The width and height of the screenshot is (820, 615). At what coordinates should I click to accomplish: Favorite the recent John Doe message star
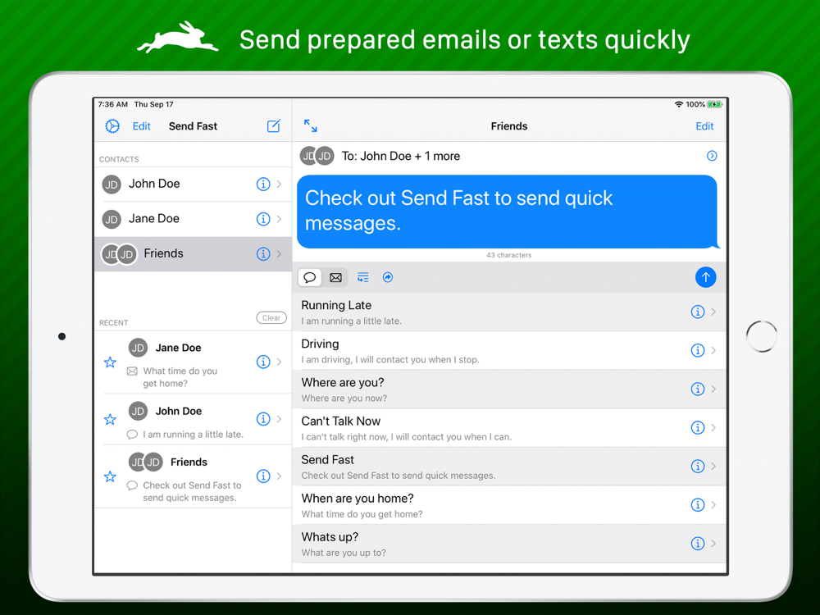tap(110, 419)
